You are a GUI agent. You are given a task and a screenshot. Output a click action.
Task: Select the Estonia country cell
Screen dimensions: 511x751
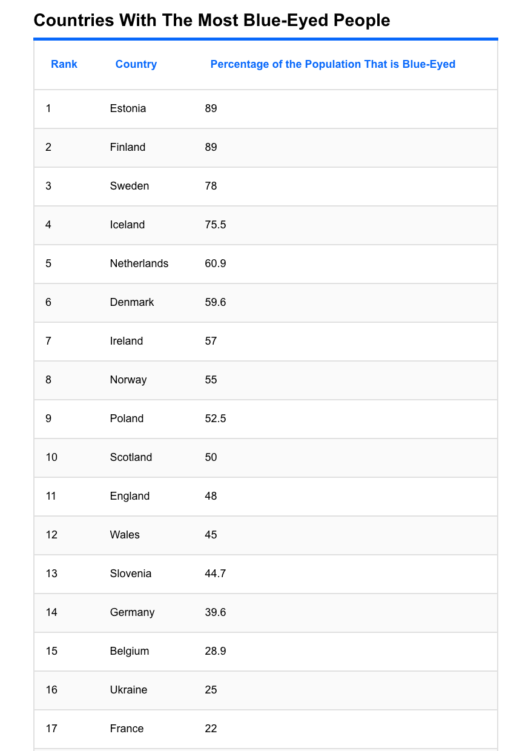(x=128, y=108)
